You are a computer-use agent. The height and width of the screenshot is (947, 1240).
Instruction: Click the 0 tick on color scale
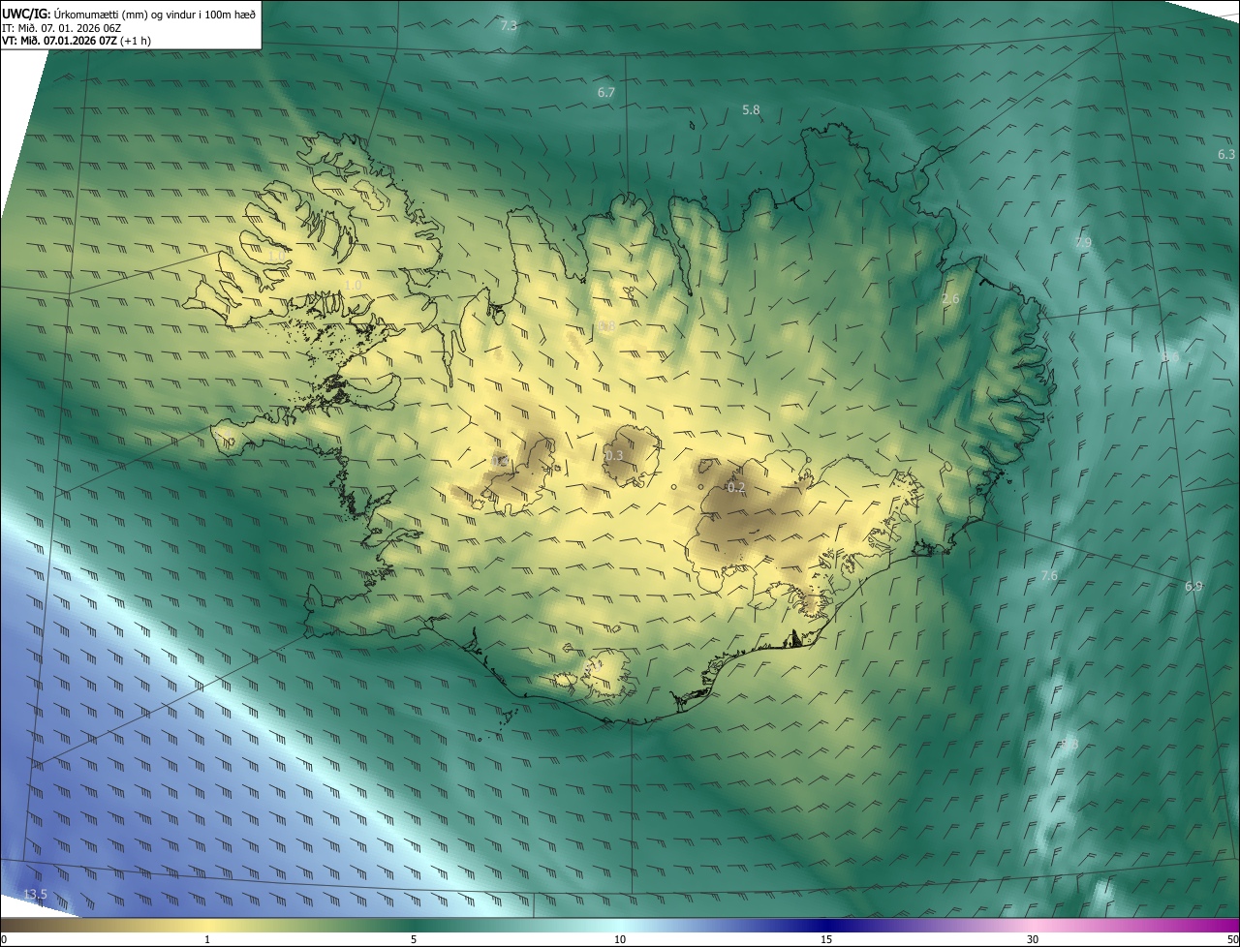point(4,940)
